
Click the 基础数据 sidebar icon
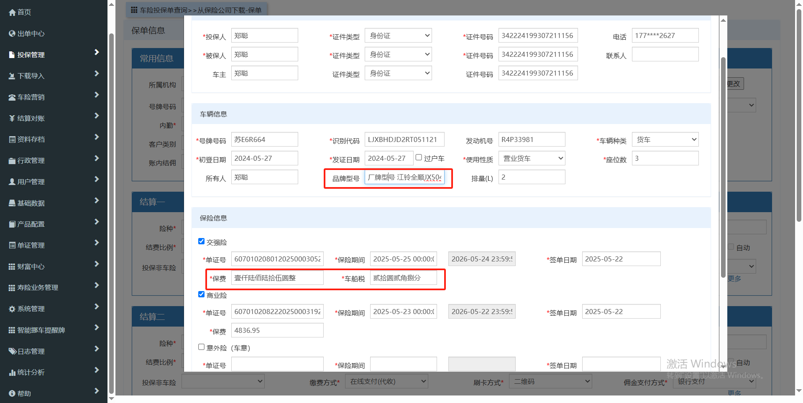[12, 203]
